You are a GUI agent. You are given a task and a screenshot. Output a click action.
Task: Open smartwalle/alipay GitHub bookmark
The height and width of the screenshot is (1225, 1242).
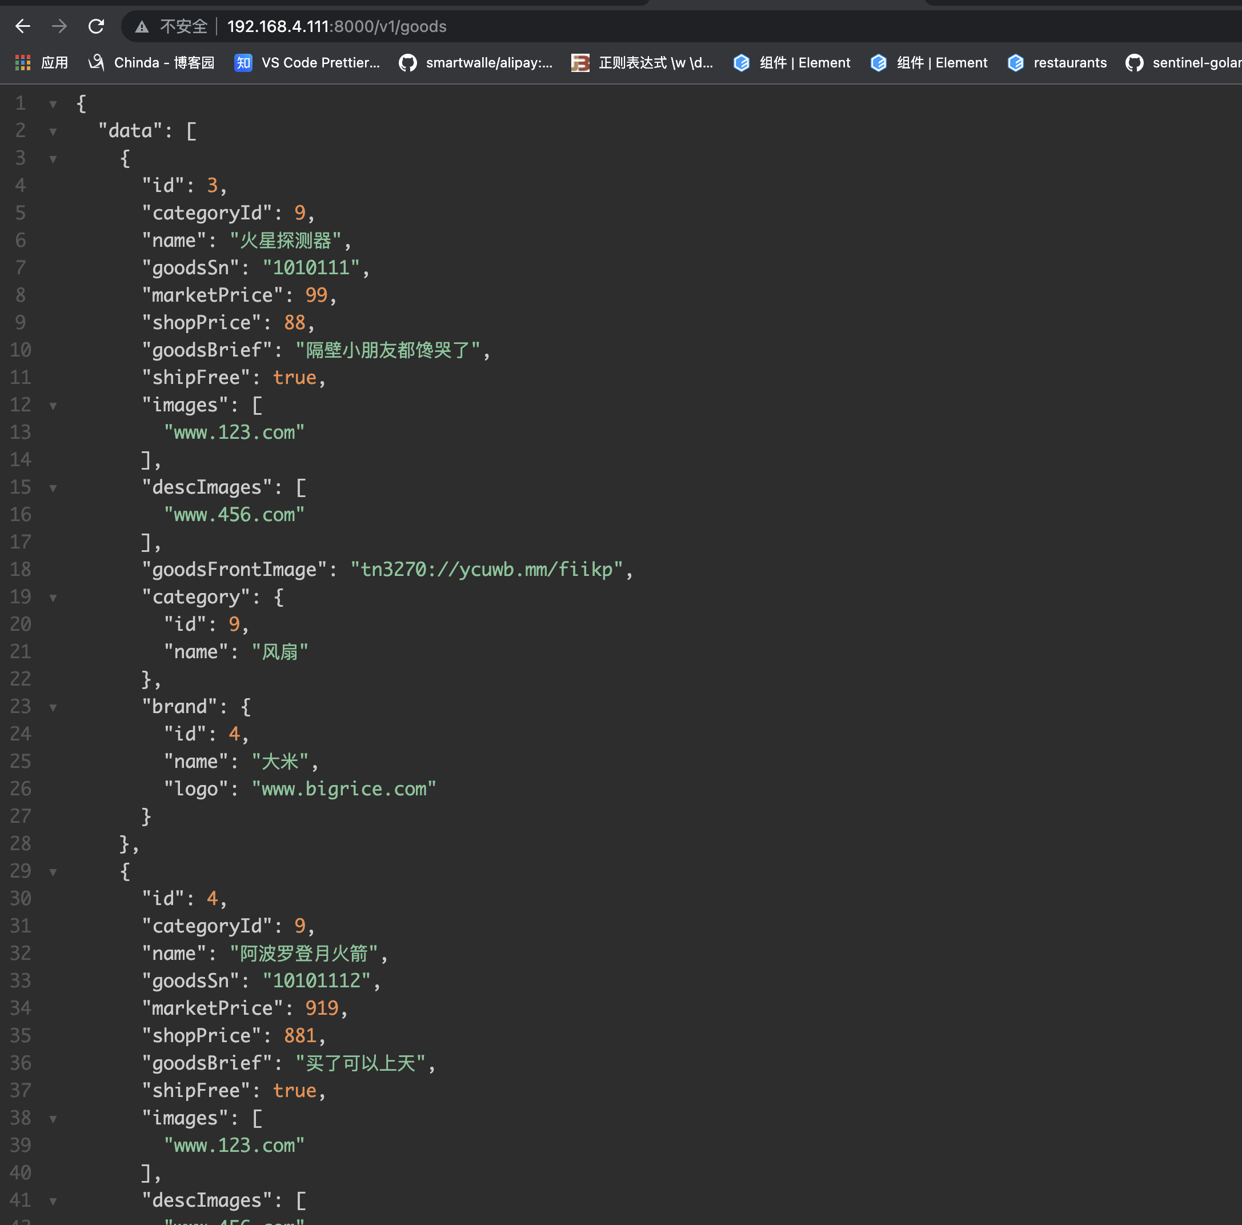[476, 62]
